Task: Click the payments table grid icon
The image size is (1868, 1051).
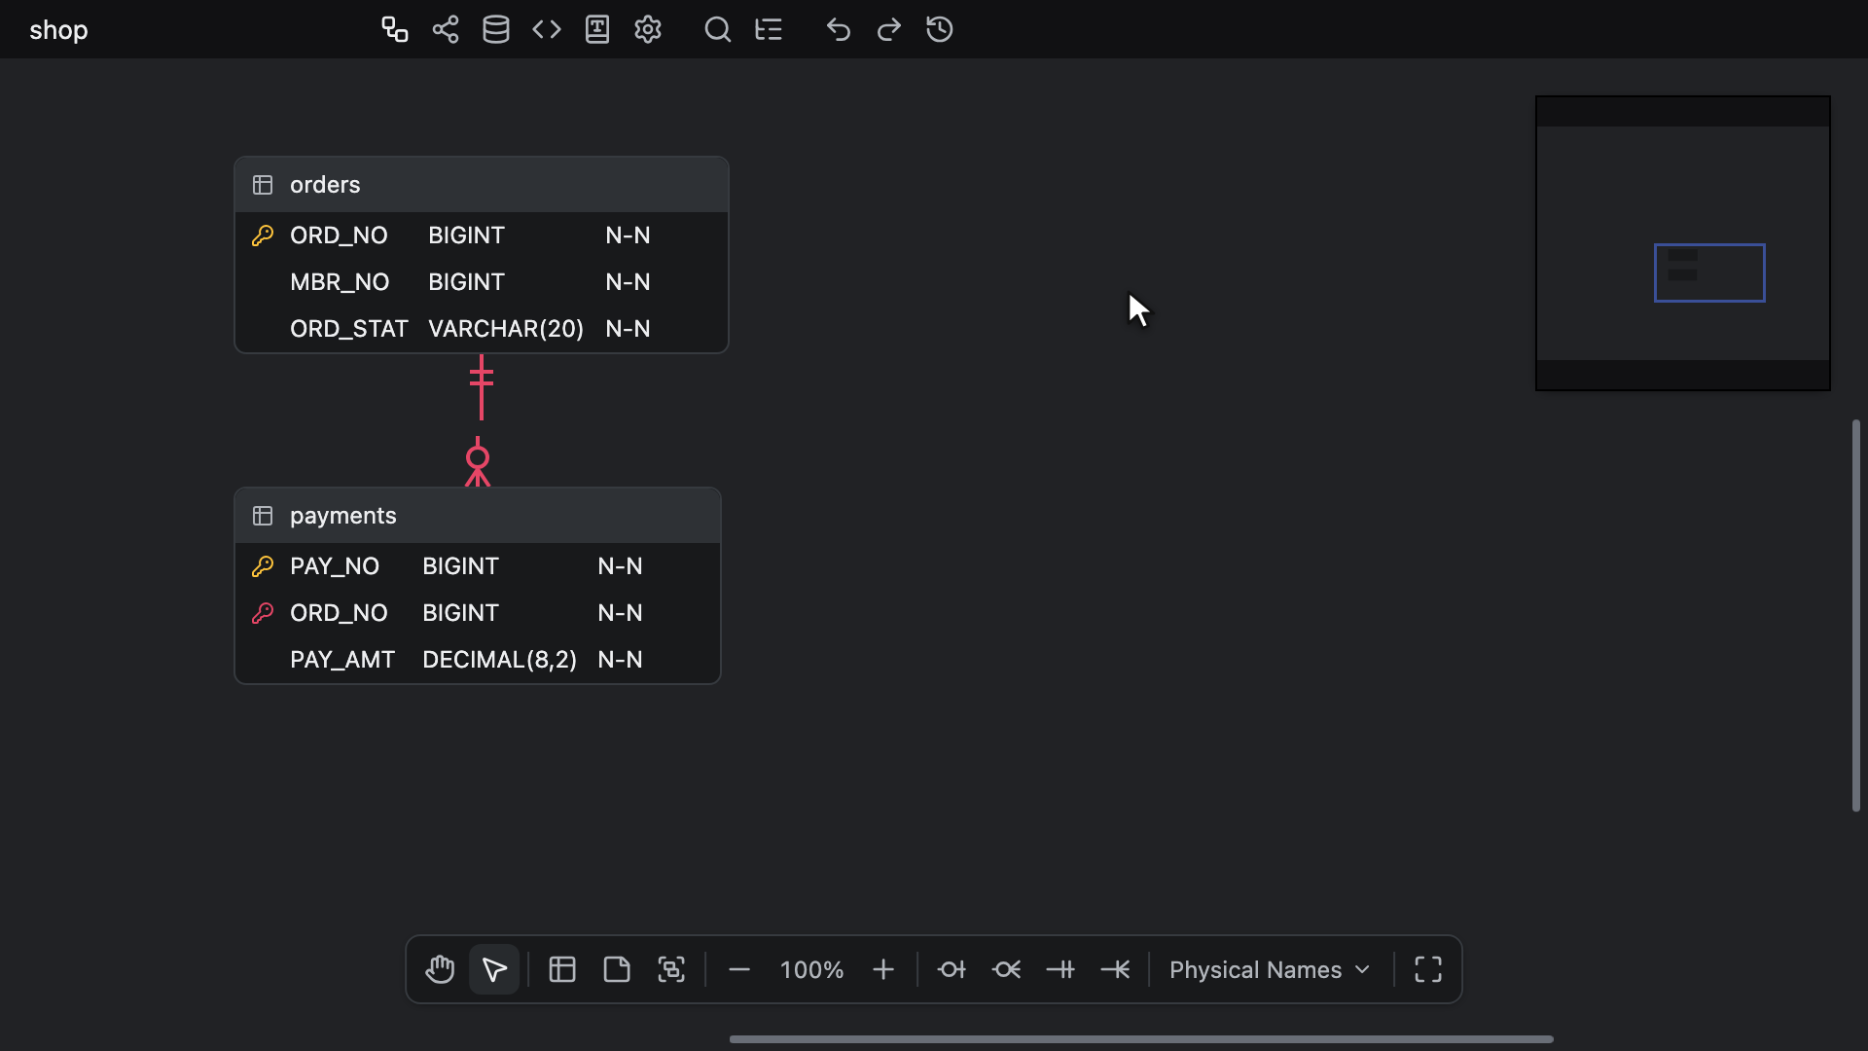Action: pyautogui.click(x=263, y=516)
